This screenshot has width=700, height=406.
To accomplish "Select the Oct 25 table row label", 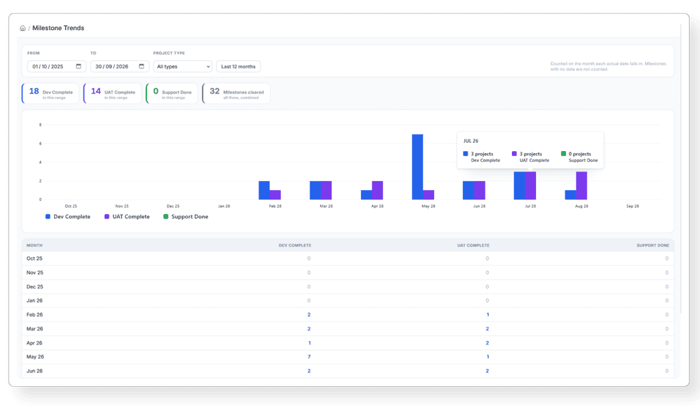I will pos(34,259).
